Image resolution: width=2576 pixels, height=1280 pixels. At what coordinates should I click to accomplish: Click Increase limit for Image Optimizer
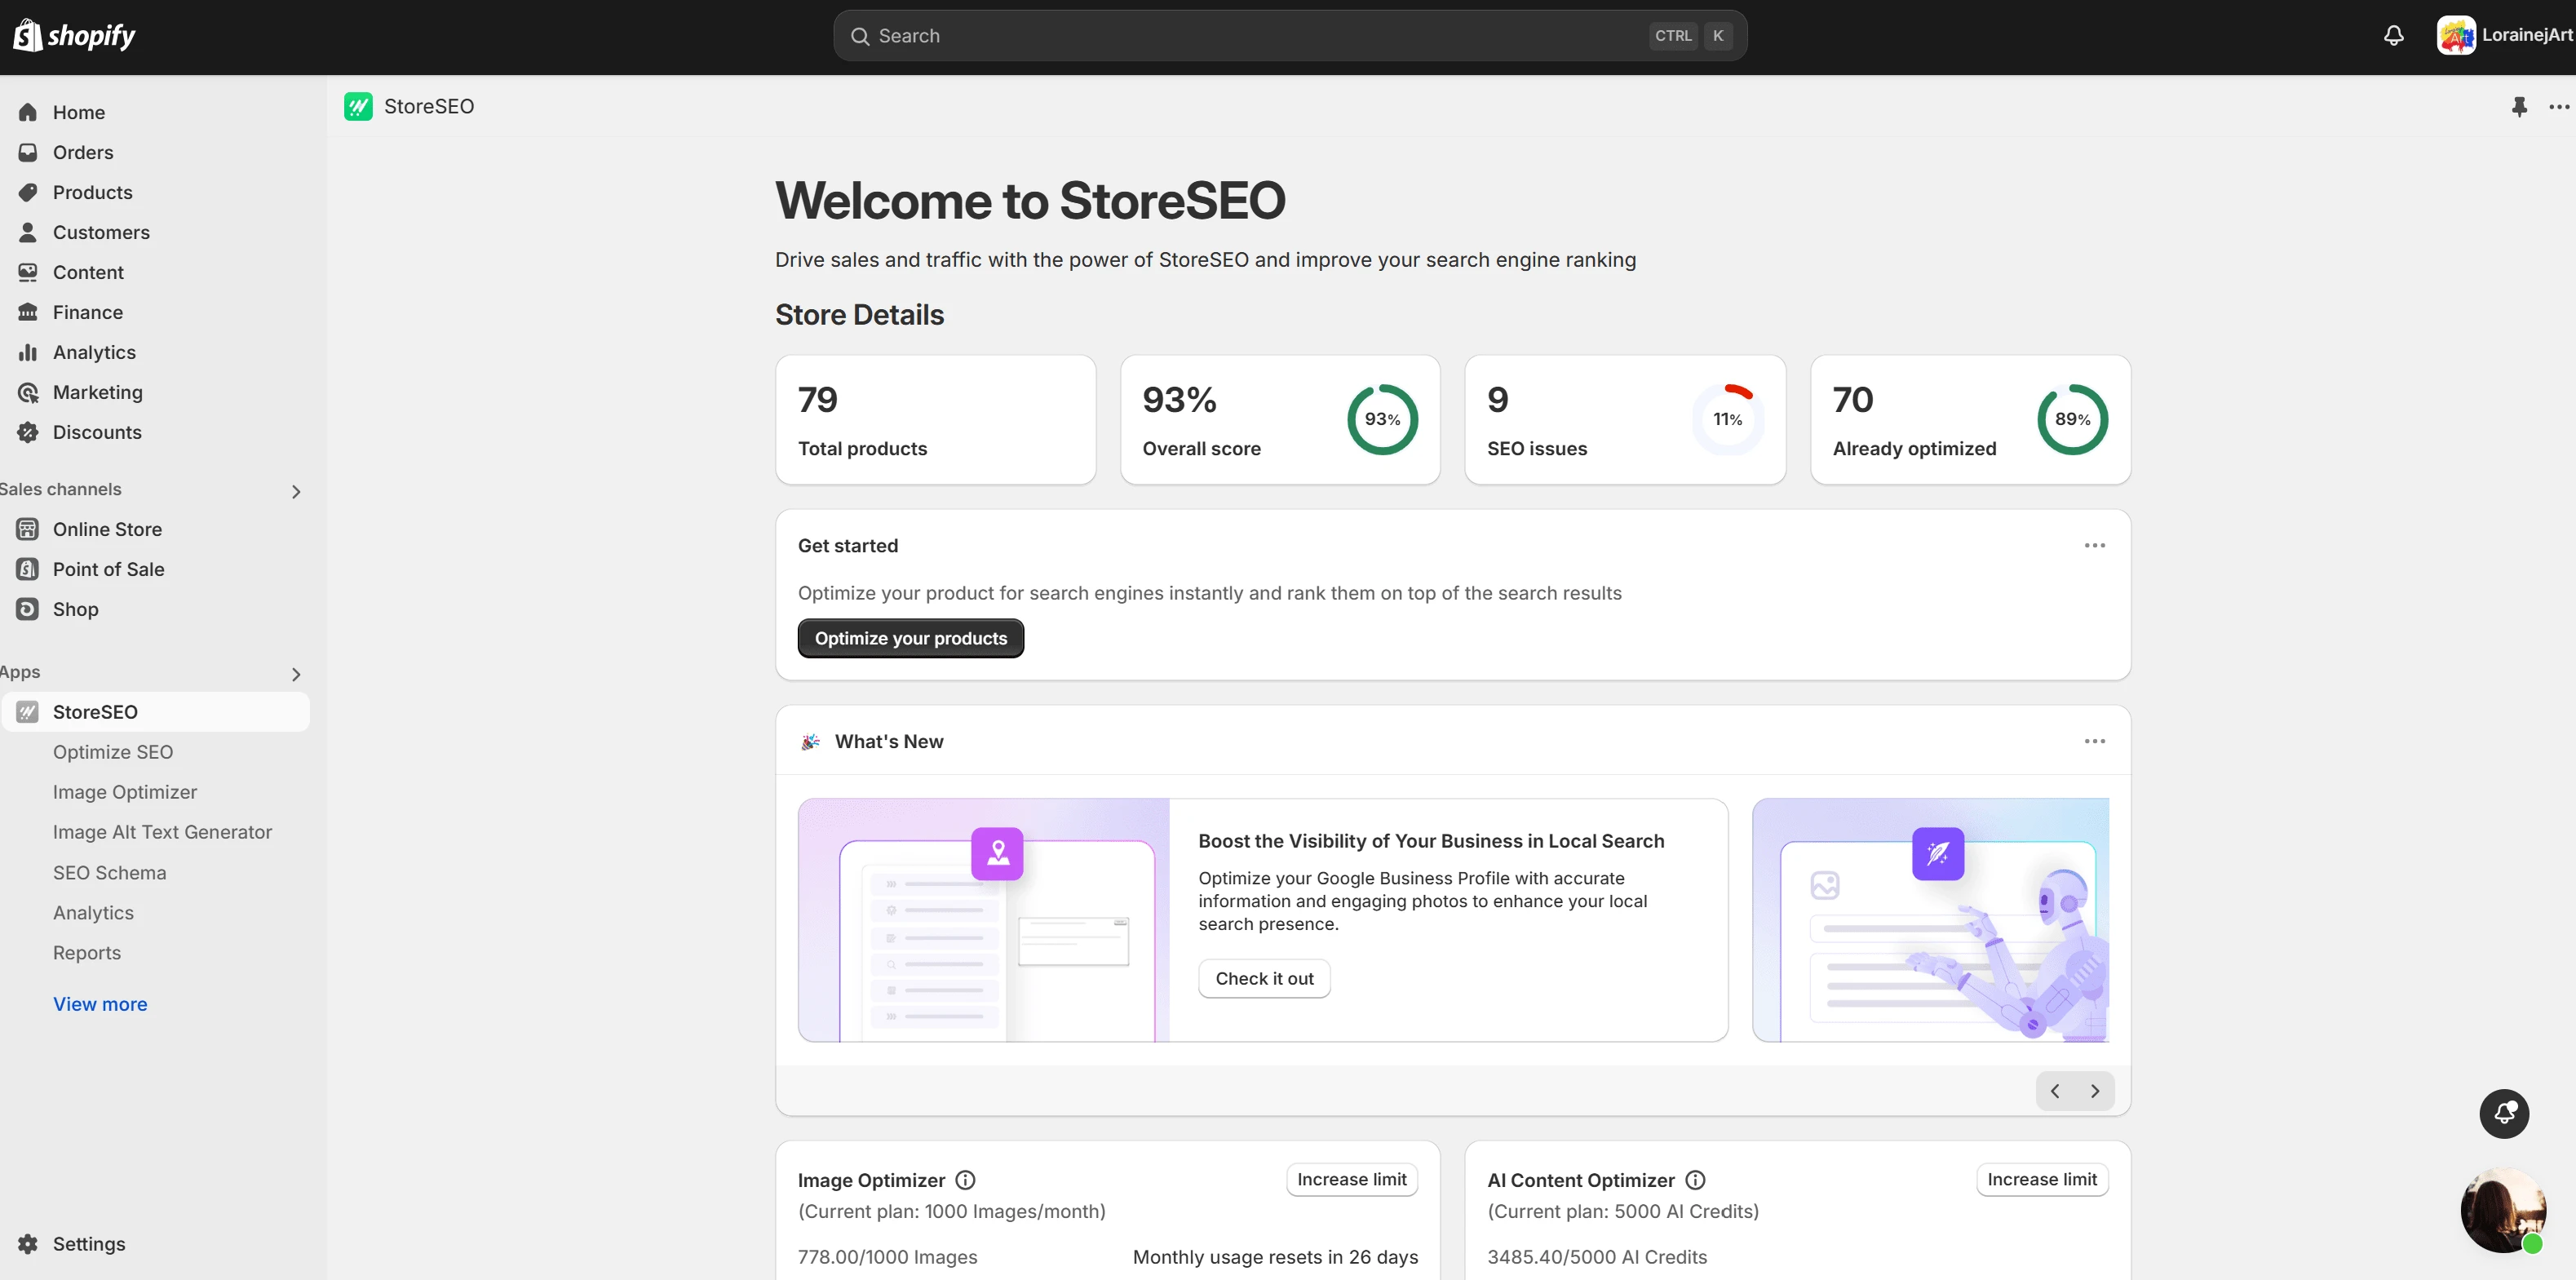1351,1179
